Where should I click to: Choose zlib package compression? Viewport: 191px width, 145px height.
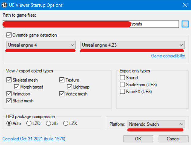[x=48, y=123]
